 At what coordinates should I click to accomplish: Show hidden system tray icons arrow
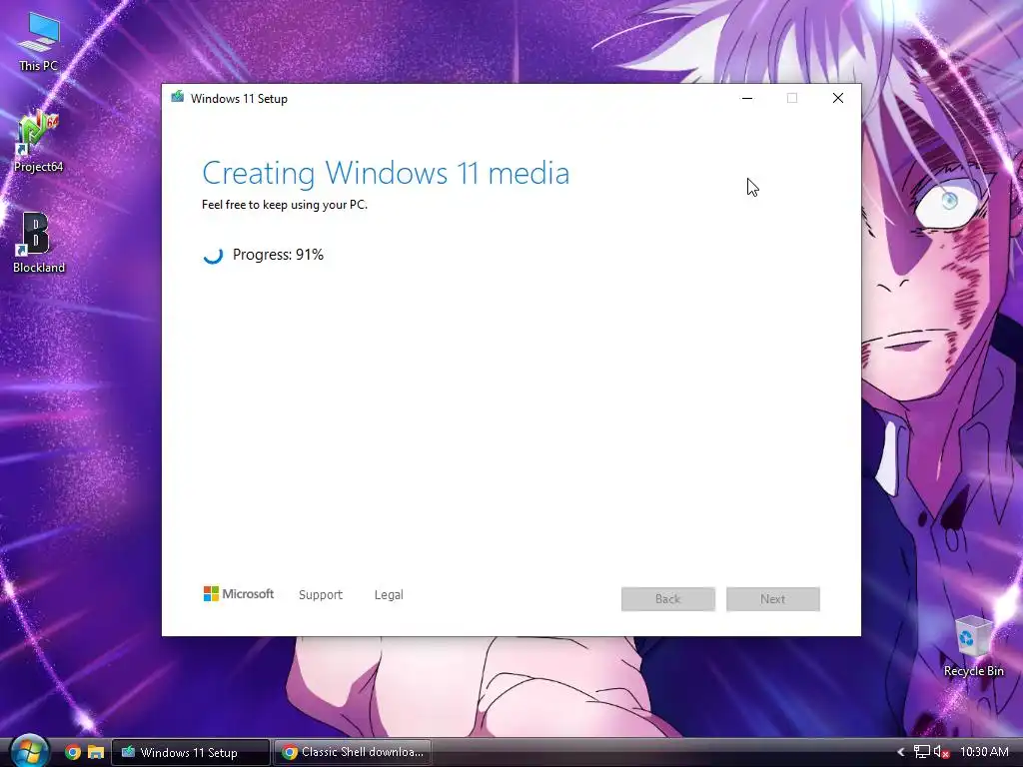(901, 752)
